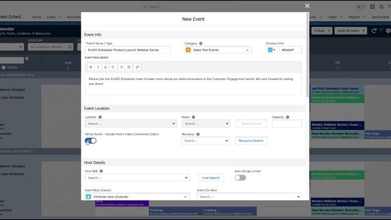Underline text in Event Description toolbar

[x=106, y=67]
